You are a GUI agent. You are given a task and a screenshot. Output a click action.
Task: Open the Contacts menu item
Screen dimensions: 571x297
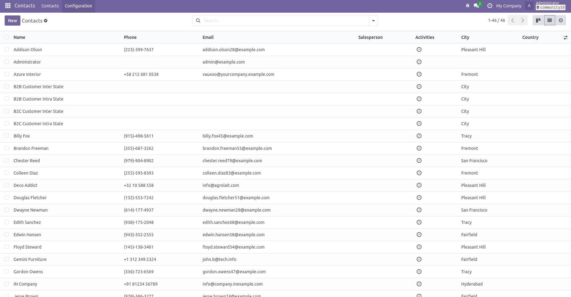point(50,6)
